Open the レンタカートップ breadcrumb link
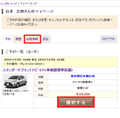 pos(9,4)
